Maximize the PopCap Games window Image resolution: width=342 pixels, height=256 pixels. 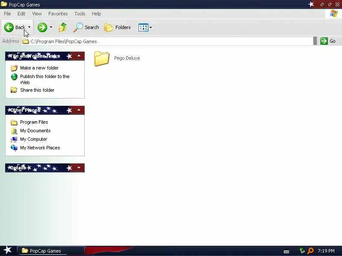tap(330, 4)
